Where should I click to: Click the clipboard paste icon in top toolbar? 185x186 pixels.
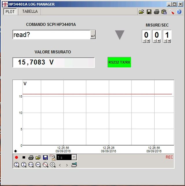[x=164, y=12]
